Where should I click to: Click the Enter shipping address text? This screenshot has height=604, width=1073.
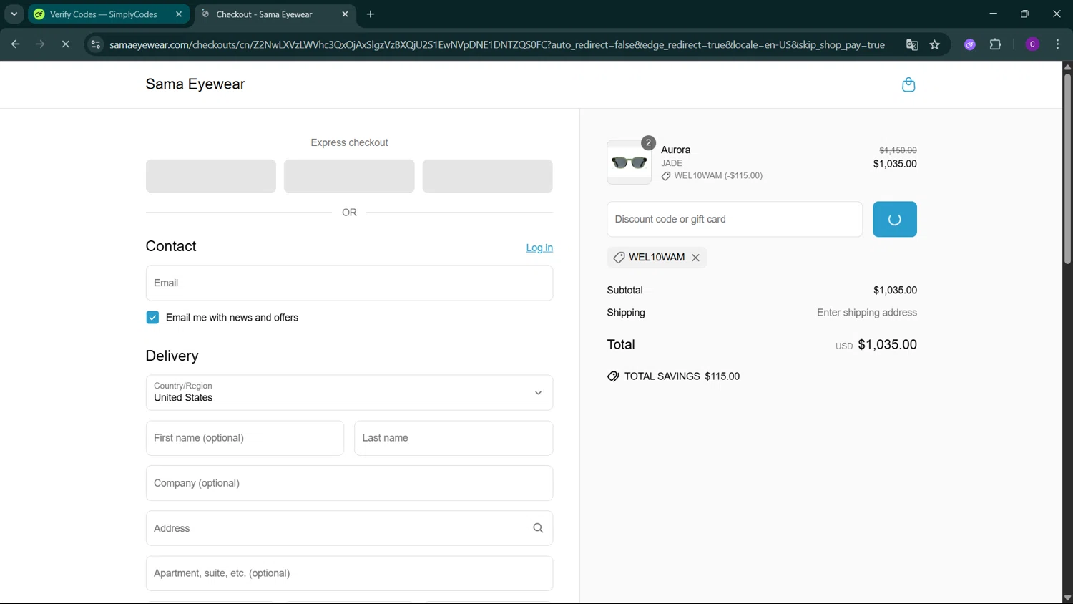867,313
